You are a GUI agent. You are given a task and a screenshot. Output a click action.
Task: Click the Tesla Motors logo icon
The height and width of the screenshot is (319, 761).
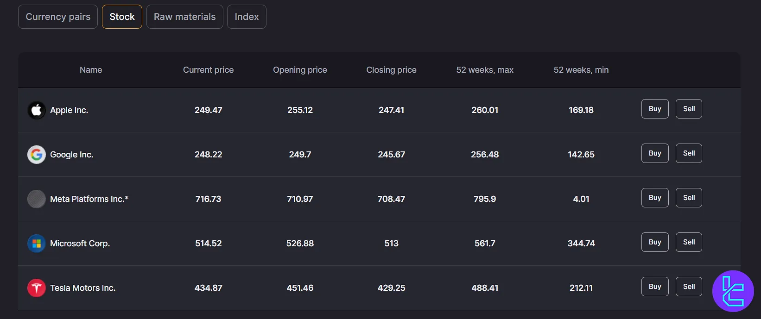[37, 288]
